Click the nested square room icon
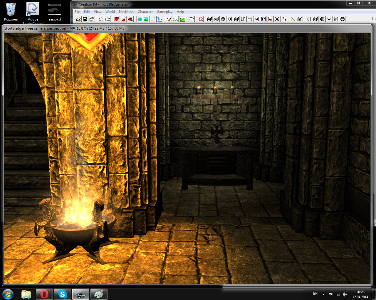This screenshot has width=376, height=300. click(x=257, y=19)
